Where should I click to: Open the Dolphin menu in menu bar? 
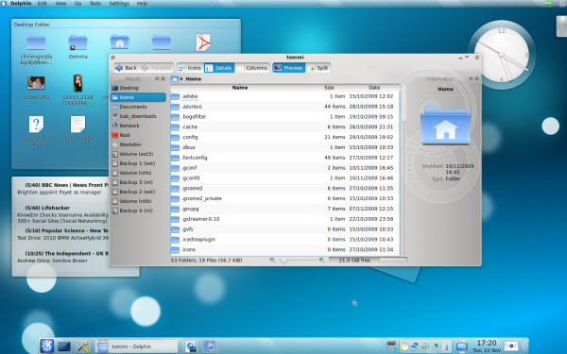[21, 3]
